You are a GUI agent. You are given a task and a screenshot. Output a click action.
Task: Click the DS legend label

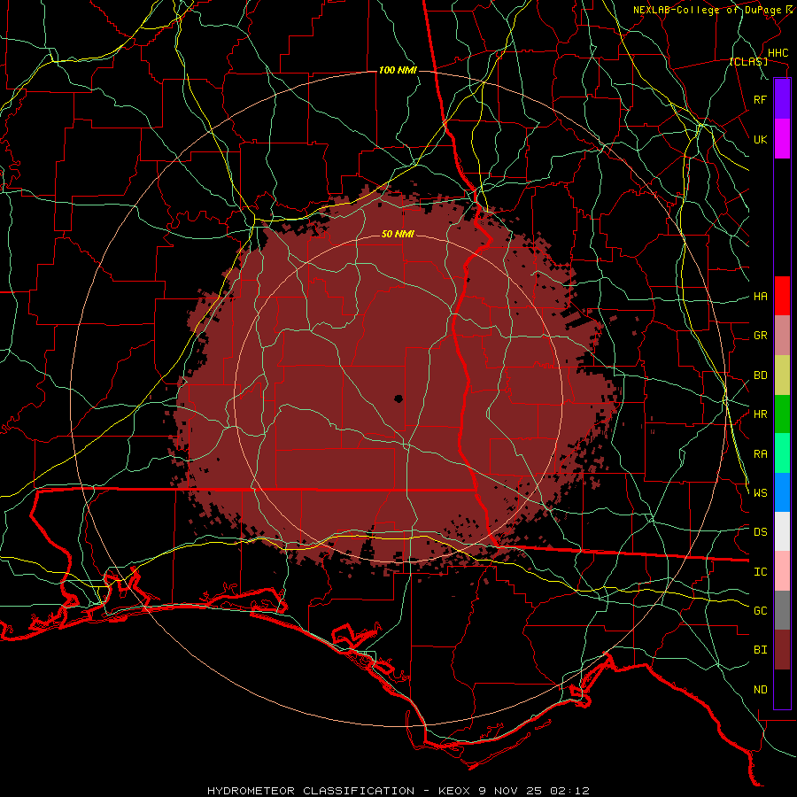pyautogui.click(x=761, y=532)
